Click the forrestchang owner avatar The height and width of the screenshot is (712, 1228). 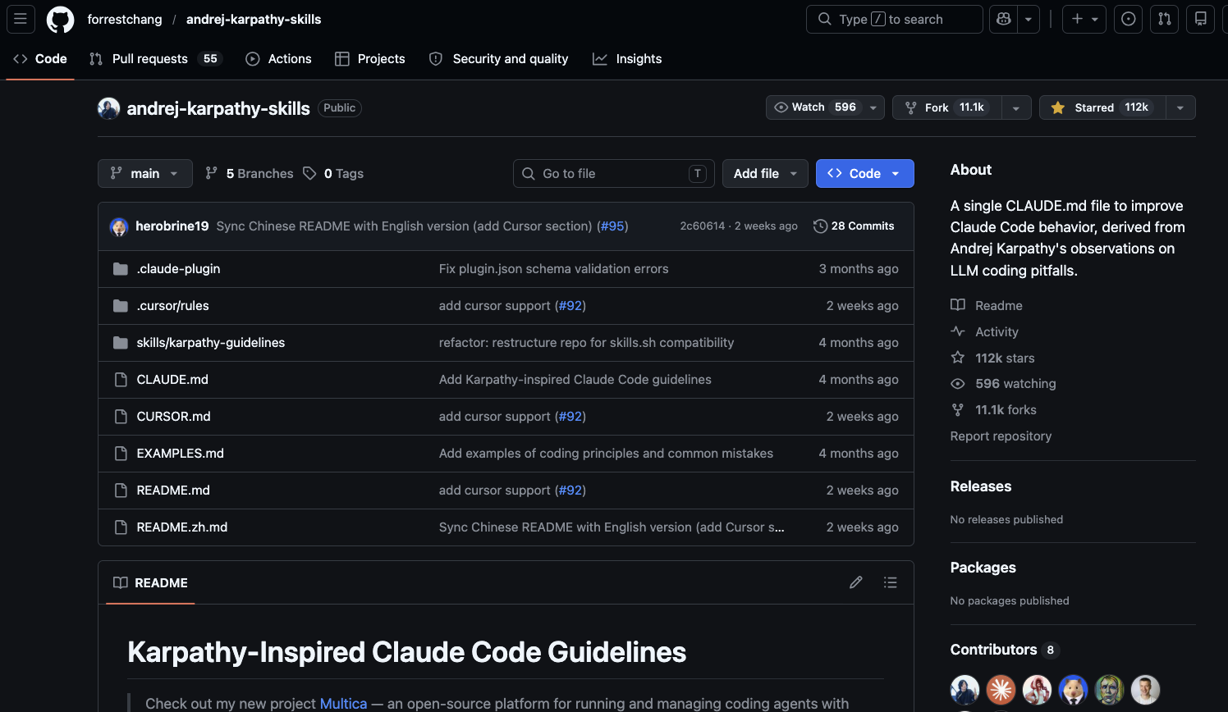pyautogui.click(x=108, y=108)
